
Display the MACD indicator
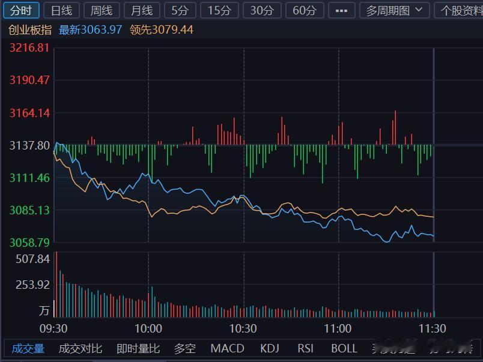click(x=227, y=348)
